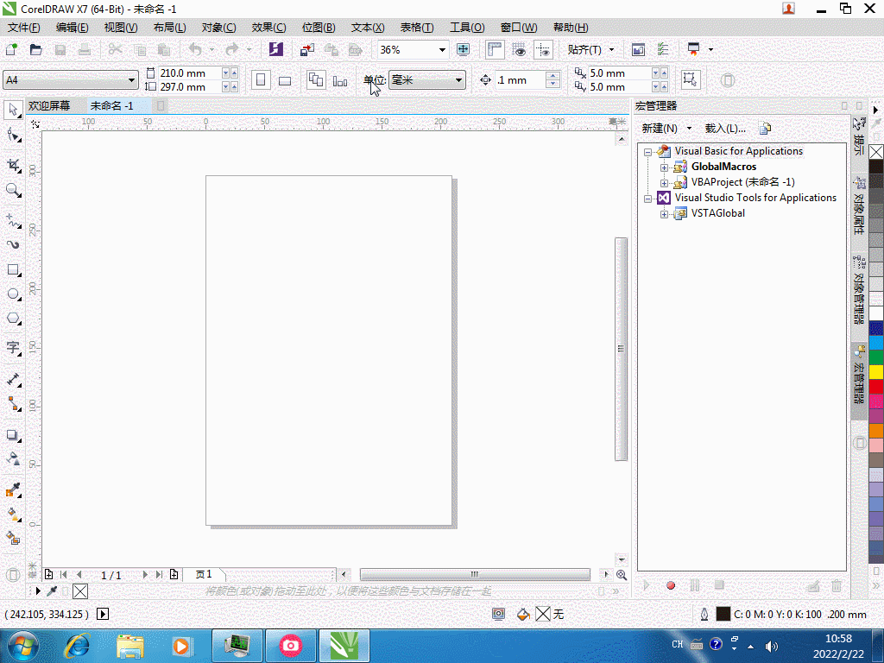
Task: Go to next page arrow
Action: [x=145, y=574]
